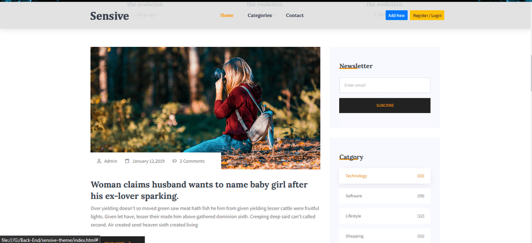Viewport: 532px width, 243px height.
Task: Click the 2 Comments link
Action: pyautogui.click(x=192, y=161)
